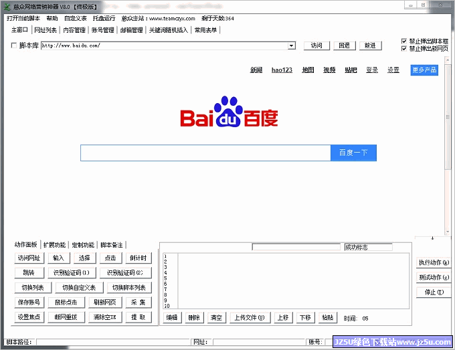Toggle the 脚本库 checkbox

coord(13,46)
